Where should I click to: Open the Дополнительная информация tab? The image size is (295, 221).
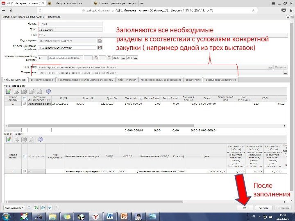point(161,80)
